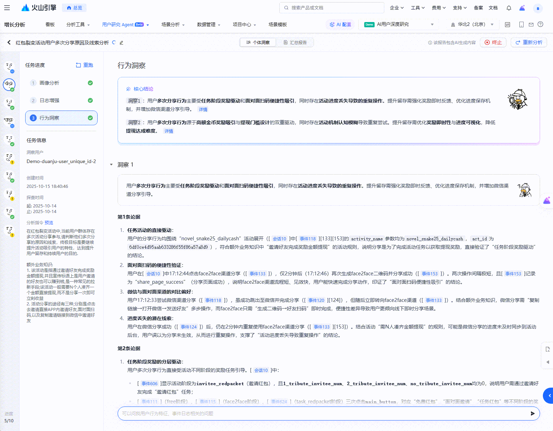Screen dimensions: 553x431
Task: Send the question with the arrow icon
Action: click(x=532, y=414)
